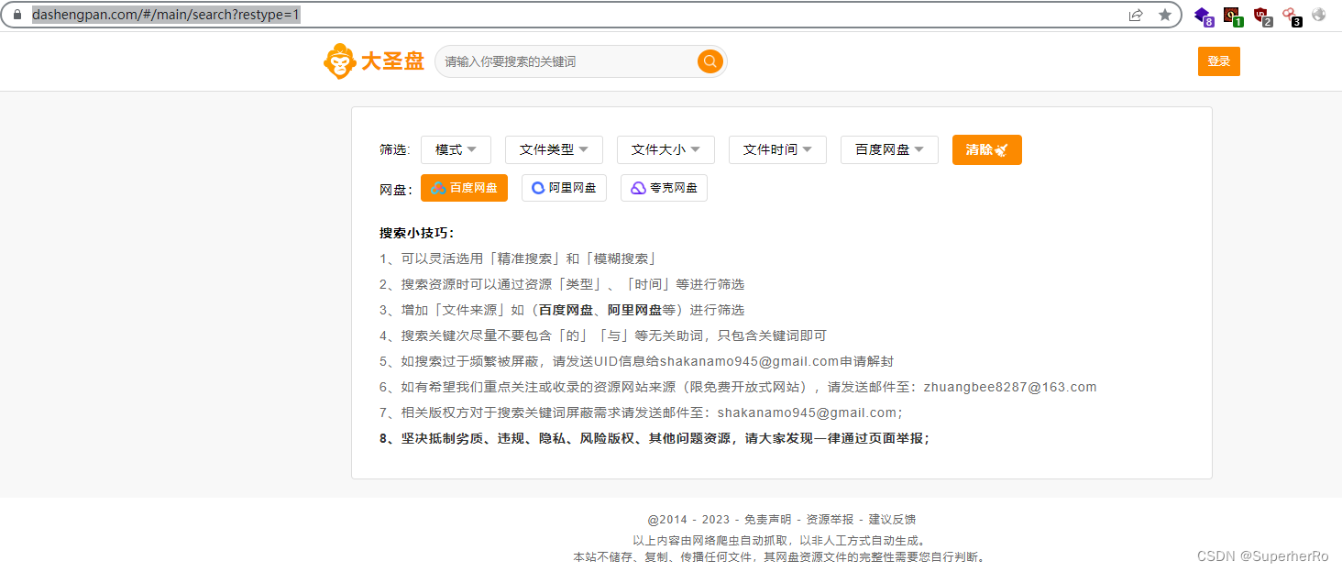Click the bookmark star icon in address bar
1342x572 pixels.
[x=1165, y=15]
